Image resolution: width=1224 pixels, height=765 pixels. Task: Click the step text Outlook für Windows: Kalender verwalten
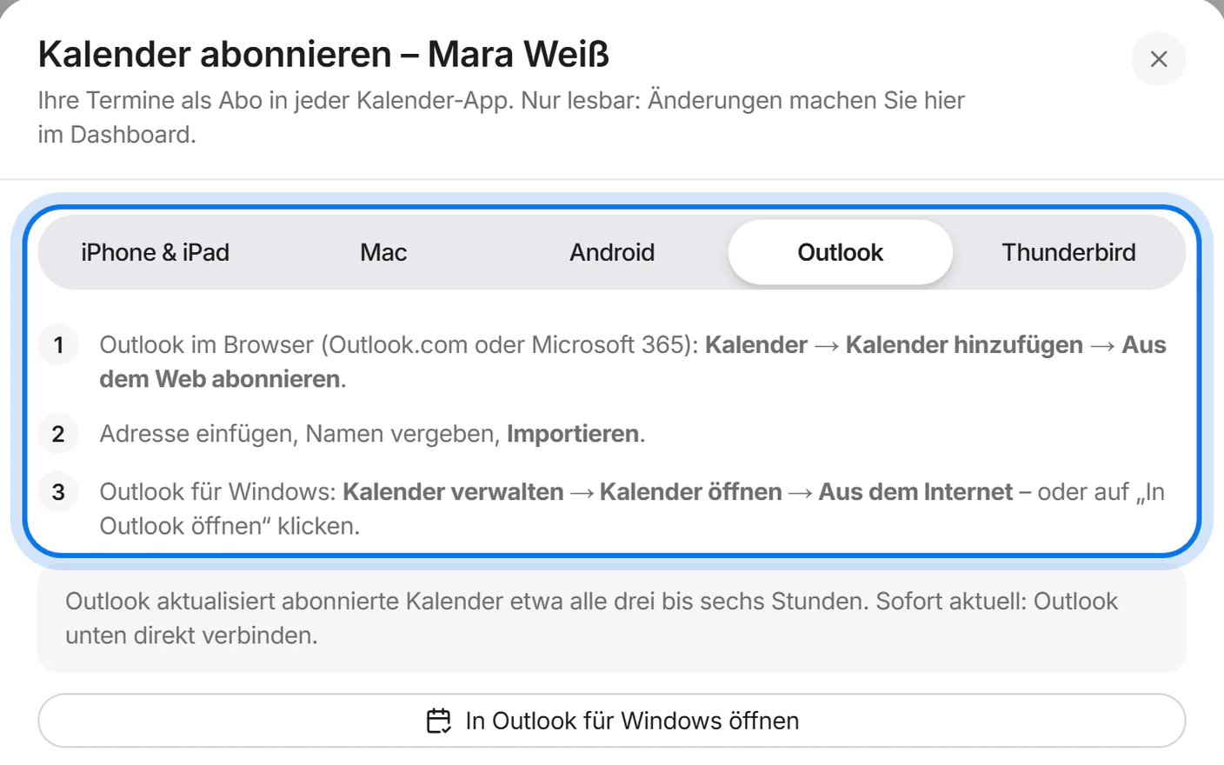[632, 509]
